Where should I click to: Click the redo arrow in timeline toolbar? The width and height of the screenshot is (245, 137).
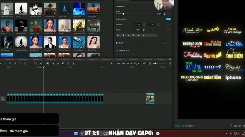(x=5, y=63)
